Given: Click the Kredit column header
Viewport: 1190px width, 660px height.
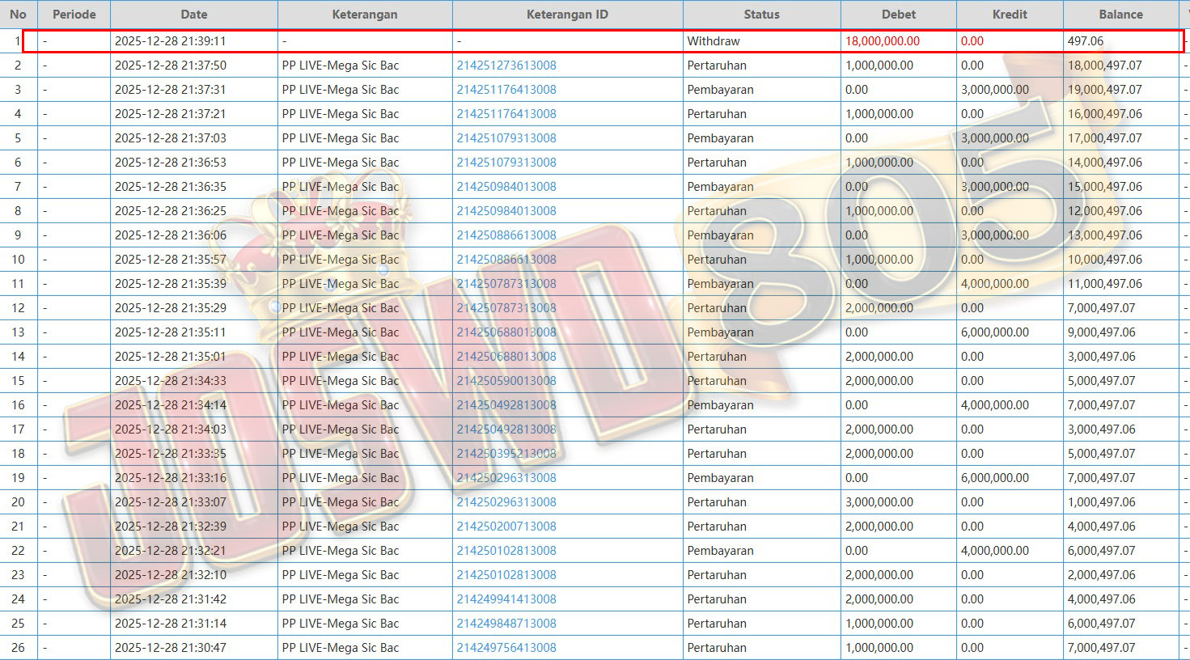Looking at the screenshot, I should click(1010, 15).
